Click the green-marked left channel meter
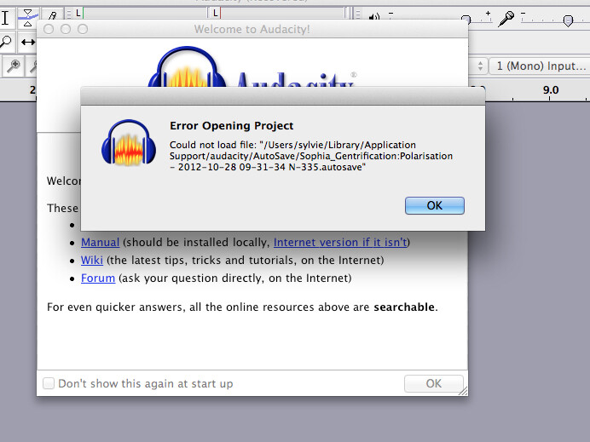The height and width of the screenshot is (442, 590). (x=141, y=13)
